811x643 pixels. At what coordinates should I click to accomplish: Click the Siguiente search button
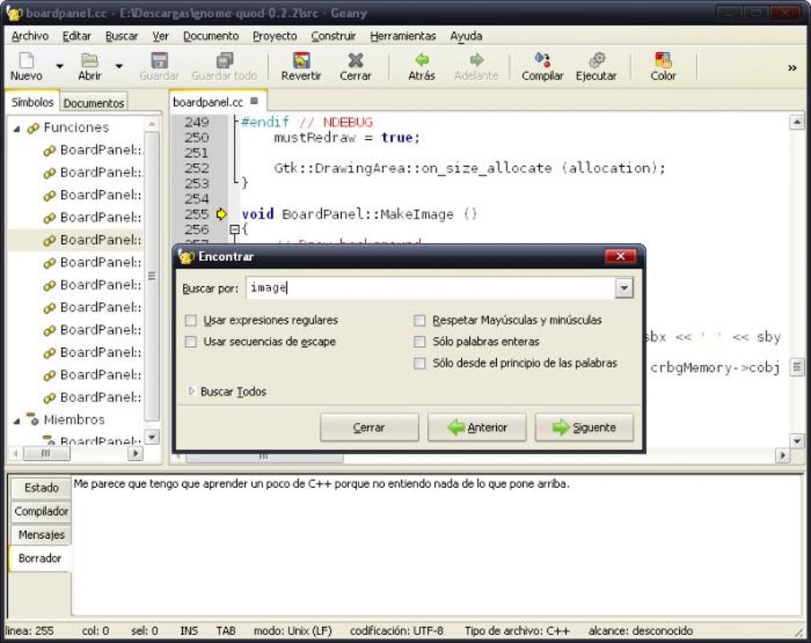[584, 428]
